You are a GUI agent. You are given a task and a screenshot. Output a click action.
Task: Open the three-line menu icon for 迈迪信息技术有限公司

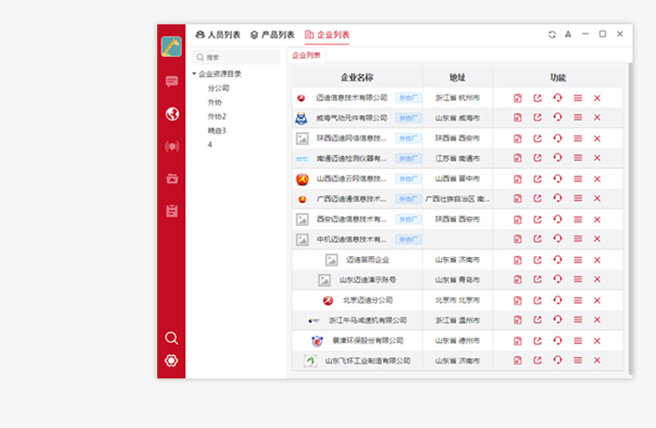click(577, 98)
